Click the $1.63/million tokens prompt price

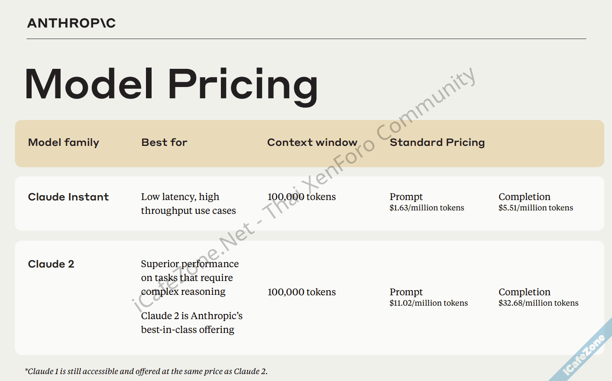(427, 208)
